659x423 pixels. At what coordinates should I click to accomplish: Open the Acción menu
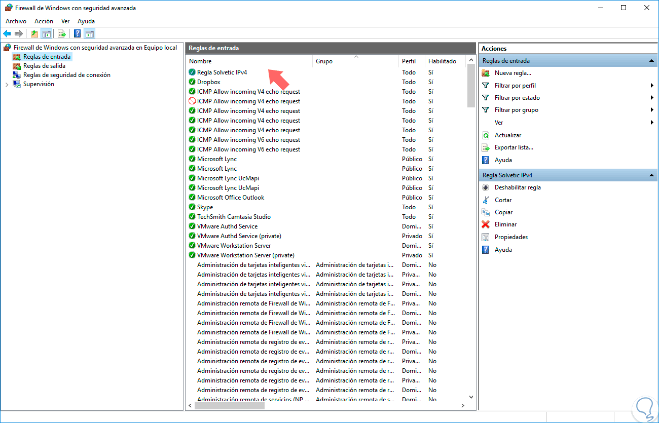coord(44,21)
